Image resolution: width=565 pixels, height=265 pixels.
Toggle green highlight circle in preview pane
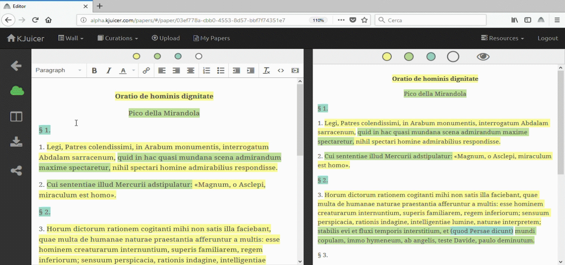(409, 57)
